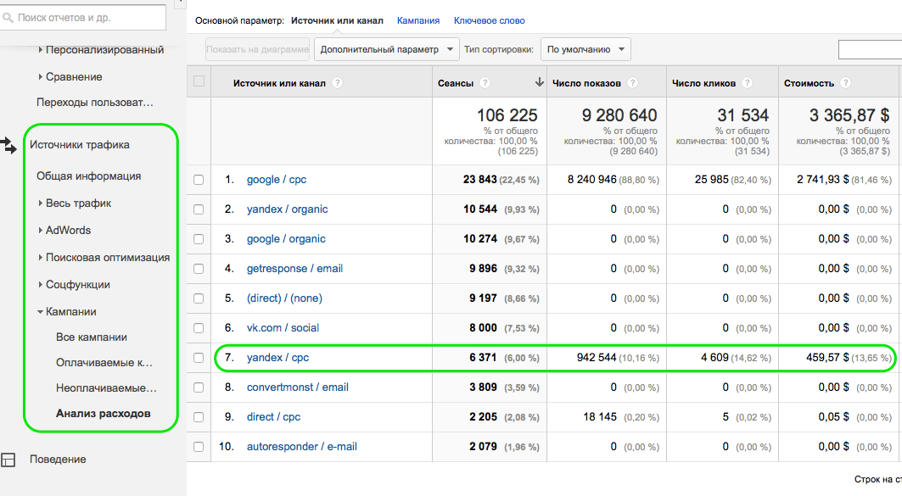This screenshot has width=902, height=496.
Task: Check the box for autoresponder / e-mail row
Action: click(199, 447)
